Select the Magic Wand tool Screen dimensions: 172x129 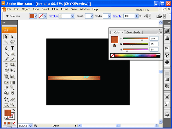click(6, 42)
